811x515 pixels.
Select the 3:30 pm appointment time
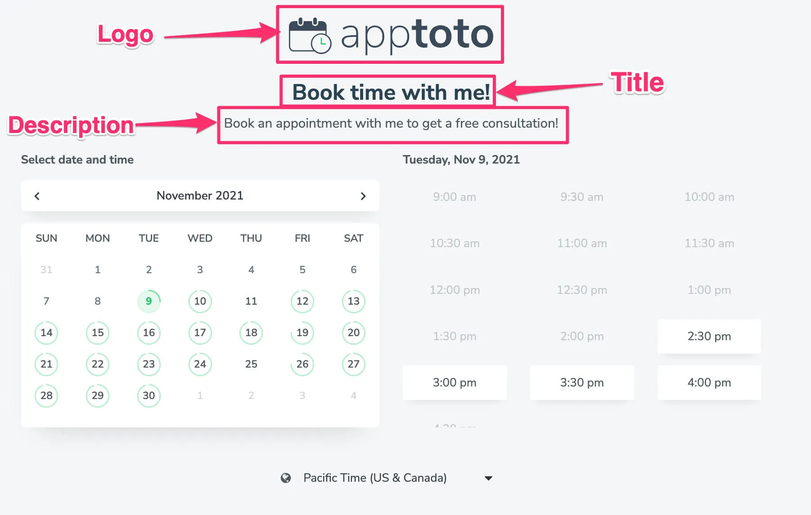pos(581,382)
